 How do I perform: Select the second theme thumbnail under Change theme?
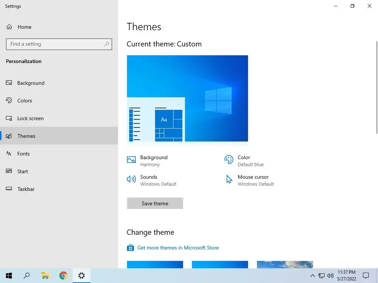[x=220, y=265]
